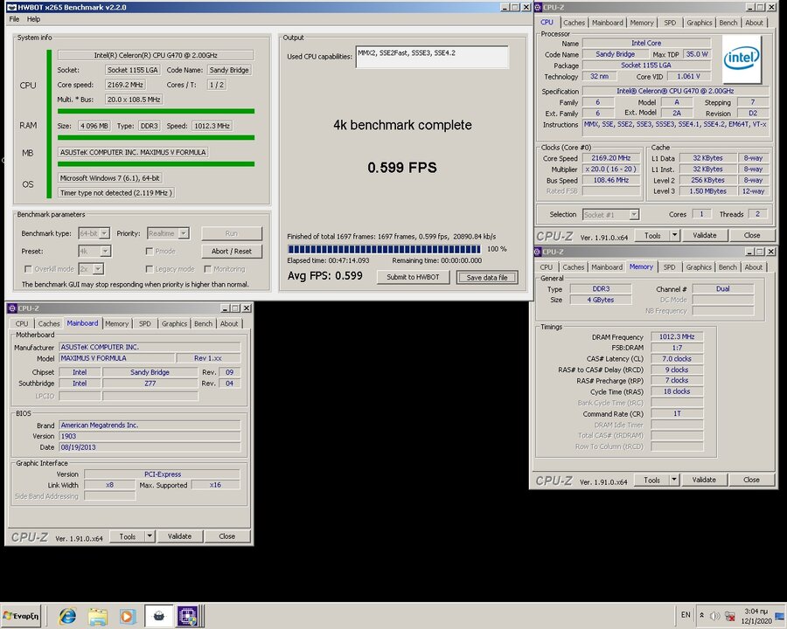787x629 pixels.
Task: Click Validate in CPU-Z processor window
Action: pos(704,235)
